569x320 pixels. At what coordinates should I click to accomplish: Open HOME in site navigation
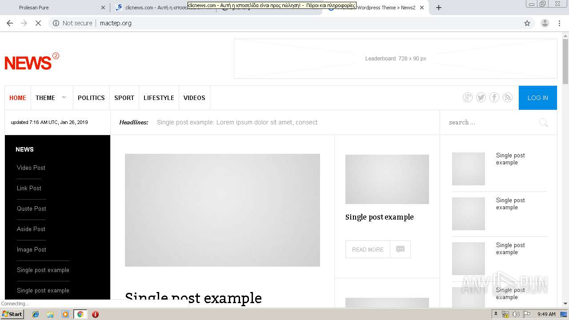[18, 98]
